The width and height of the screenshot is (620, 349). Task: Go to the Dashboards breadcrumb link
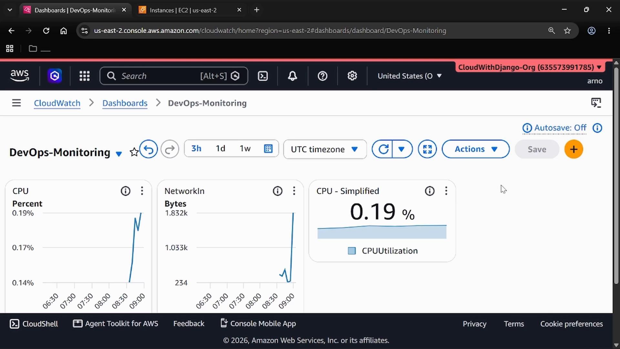coord(125,103)
